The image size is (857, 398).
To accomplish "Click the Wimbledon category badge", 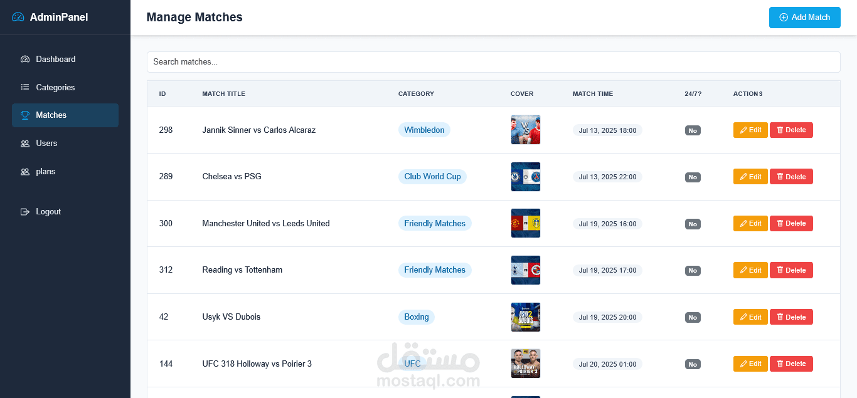I will [x=424, y=130].
